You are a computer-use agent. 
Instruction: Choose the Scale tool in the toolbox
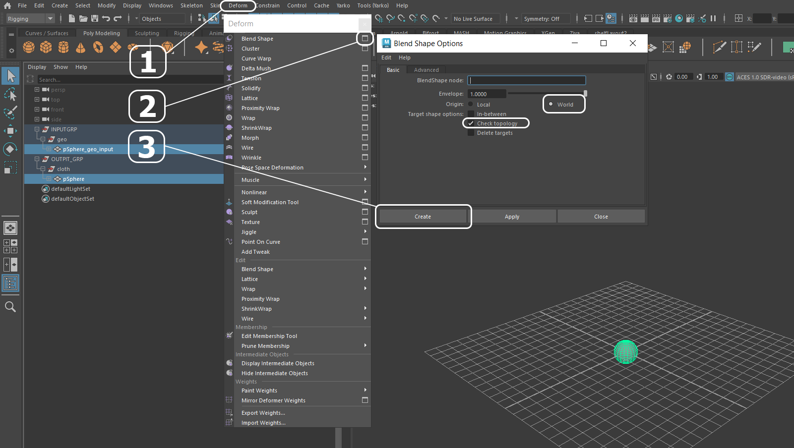click(x=10, y=168)
